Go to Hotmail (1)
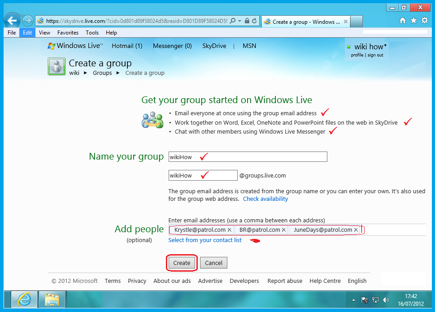This screenshot has height=312, width=435. tap(127, 46)
